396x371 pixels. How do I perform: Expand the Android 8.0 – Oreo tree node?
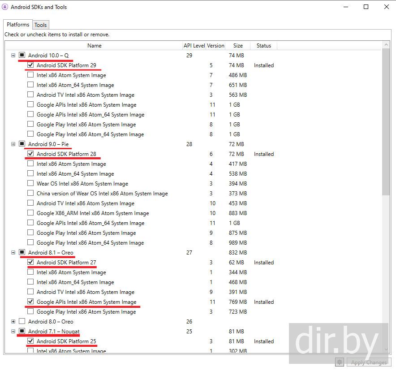pos(13,322)
